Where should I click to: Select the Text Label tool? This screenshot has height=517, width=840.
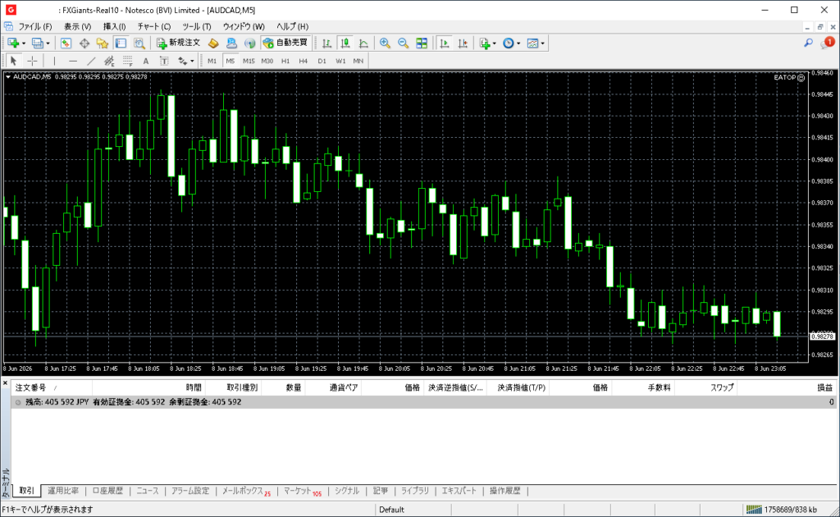164,61
